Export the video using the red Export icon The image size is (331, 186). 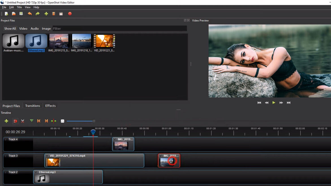pyautogui.click(x=70, y=13)
